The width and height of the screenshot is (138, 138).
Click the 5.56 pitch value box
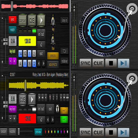coord(13,99)
